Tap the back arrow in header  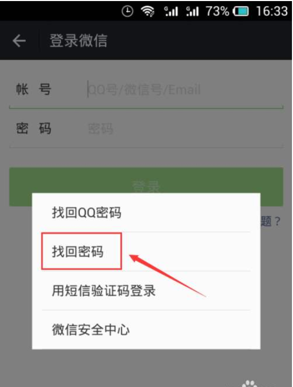pyautogui.click(x=19, y=41)
